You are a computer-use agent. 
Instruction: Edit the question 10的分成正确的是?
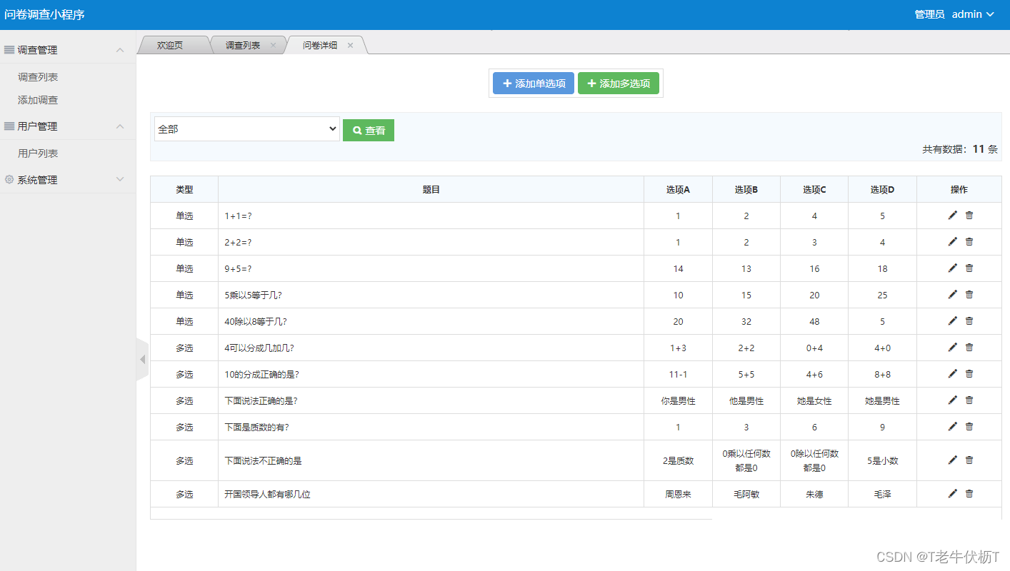(x=952, y=374)
